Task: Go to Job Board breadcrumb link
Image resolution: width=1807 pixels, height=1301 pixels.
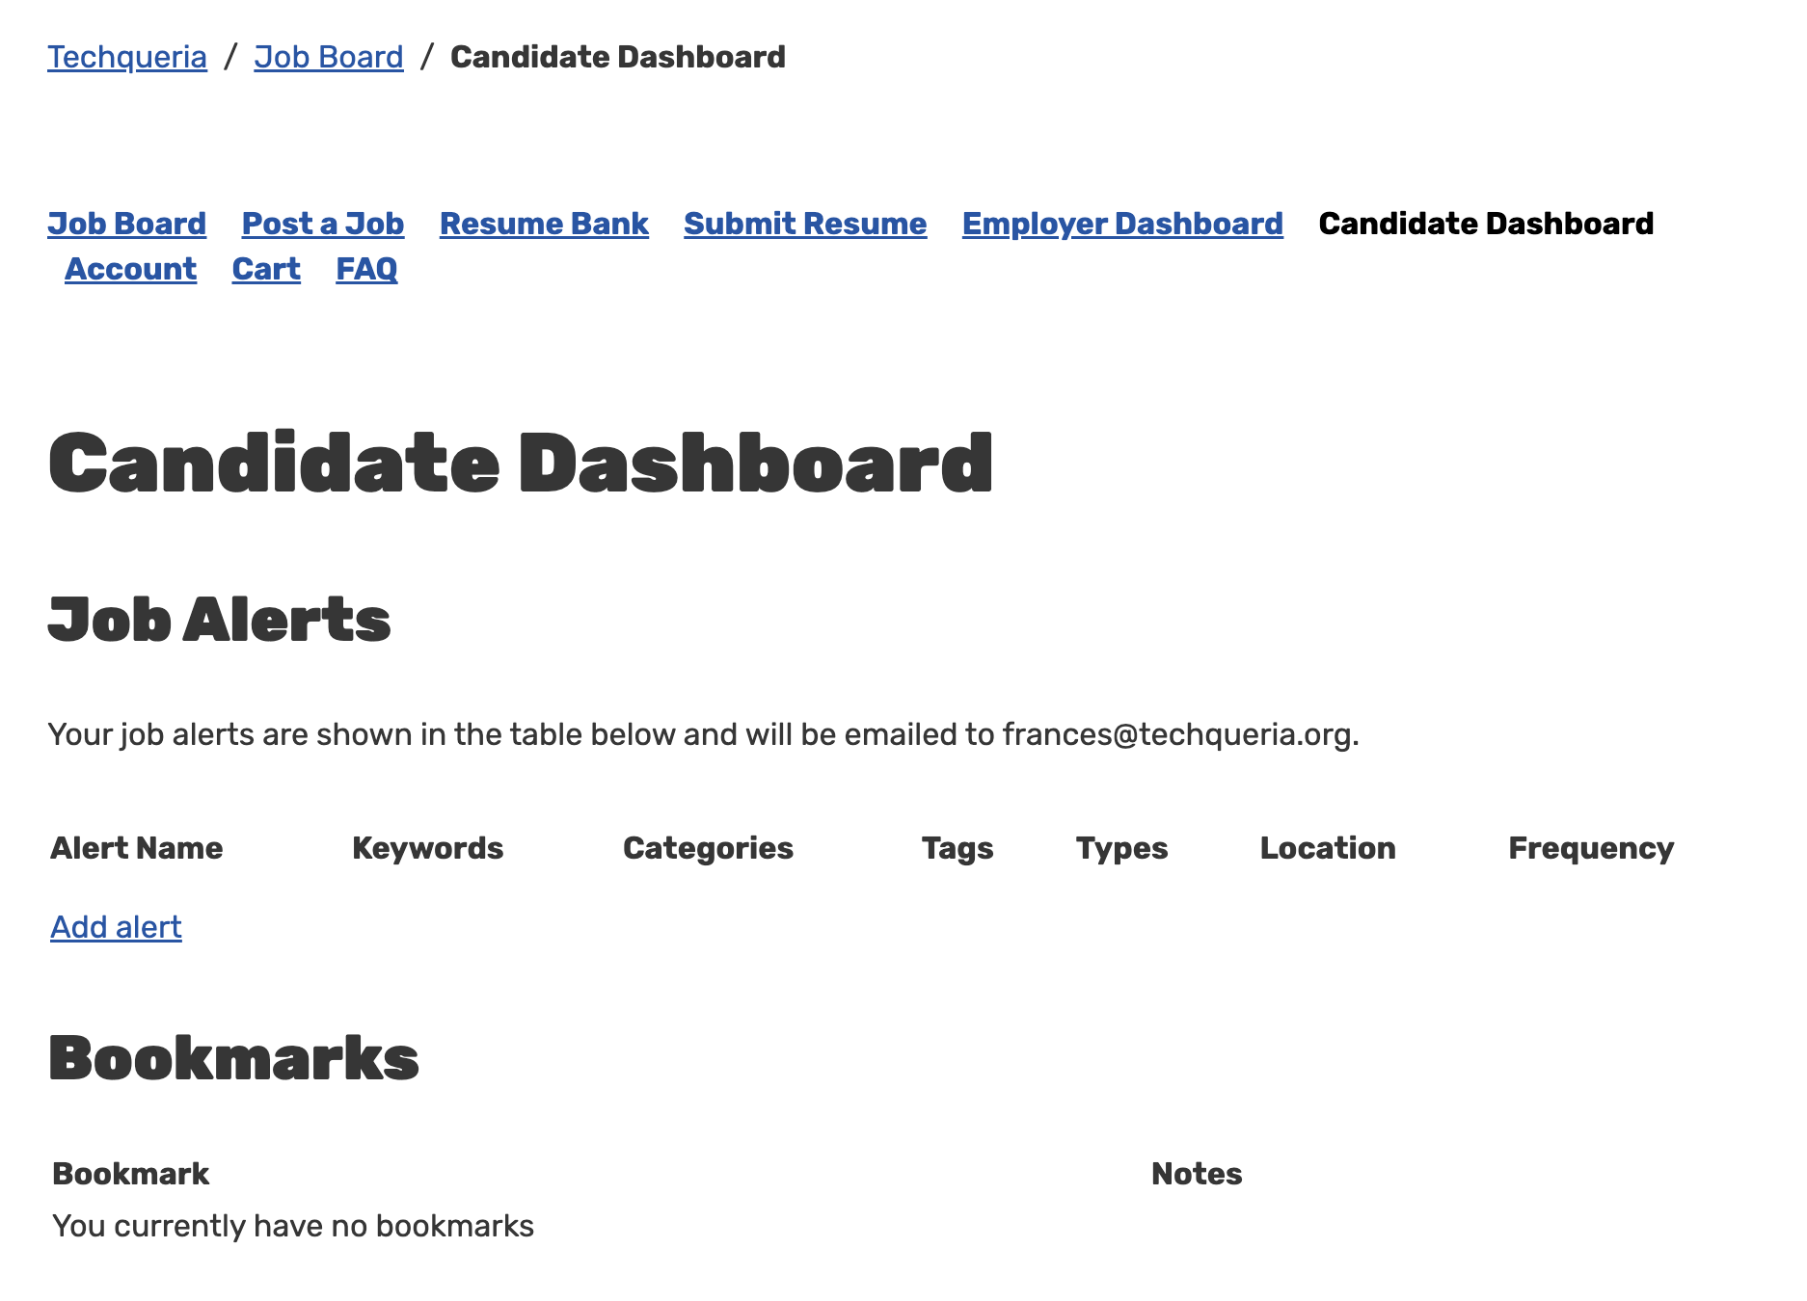Action: 329,57
